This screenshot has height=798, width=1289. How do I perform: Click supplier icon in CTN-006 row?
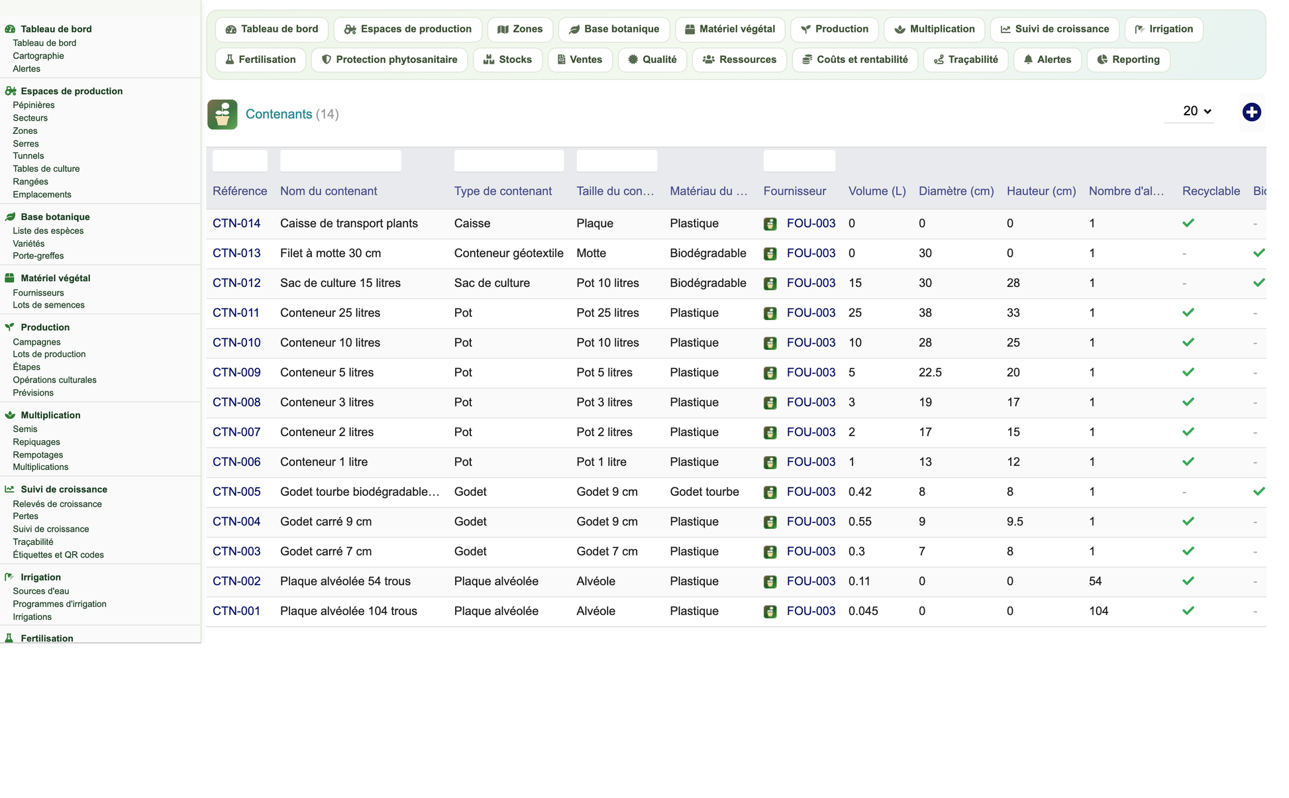770,463
